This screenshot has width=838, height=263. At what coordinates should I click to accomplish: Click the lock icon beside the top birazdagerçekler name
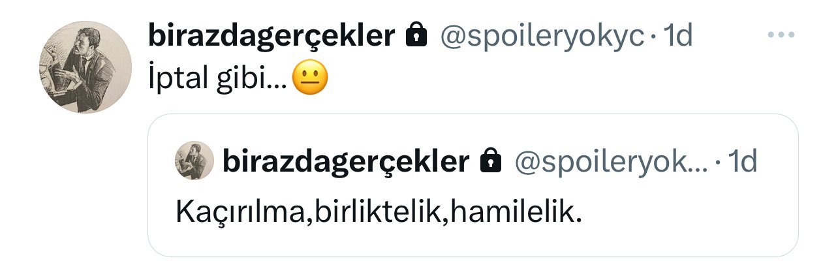click(416, 36)
